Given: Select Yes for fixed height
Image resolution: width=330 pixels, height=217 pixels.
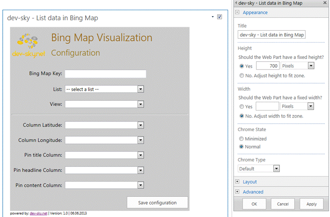Looking at the screenshot, I should coord(242,66).
